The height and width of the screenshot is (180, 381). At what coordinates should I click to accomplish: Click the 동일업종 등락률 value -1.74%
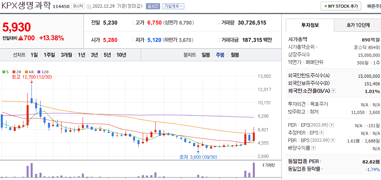point(373,169)
